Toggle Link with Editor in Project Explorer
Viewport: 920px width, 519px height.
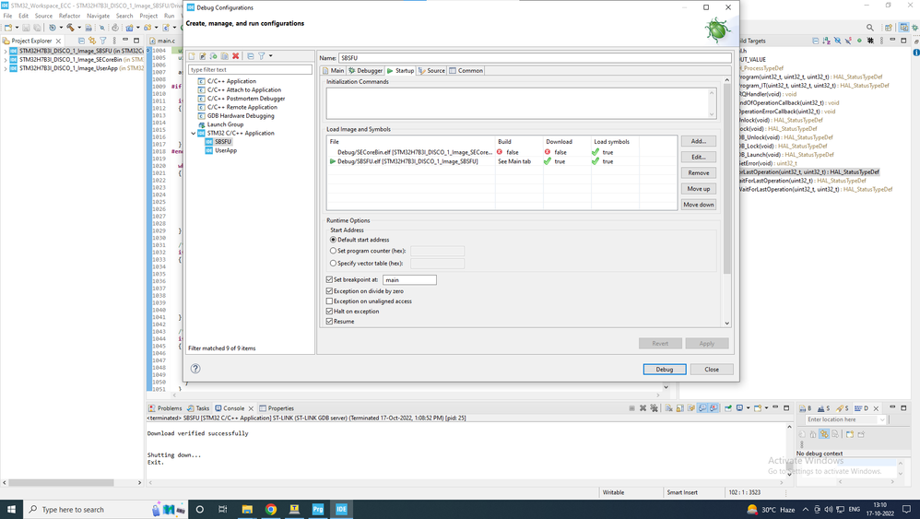coord(92,41)
